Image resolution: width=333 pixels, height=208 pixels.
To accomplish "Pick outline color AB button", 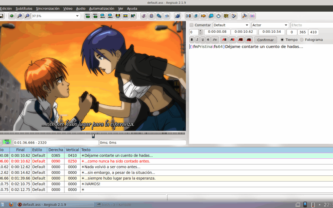I will pyautogui.click(x=240, y=40).
